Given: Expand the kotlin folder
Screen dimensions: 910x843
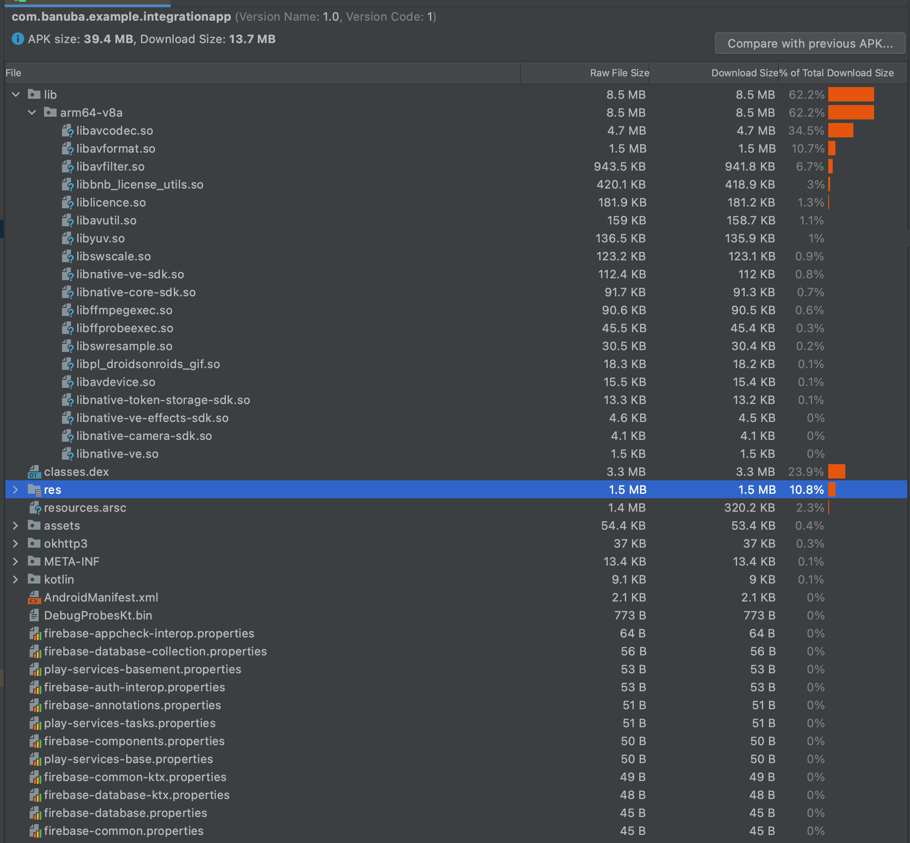Looking at the screenshot, I should (x=16, y=580).
